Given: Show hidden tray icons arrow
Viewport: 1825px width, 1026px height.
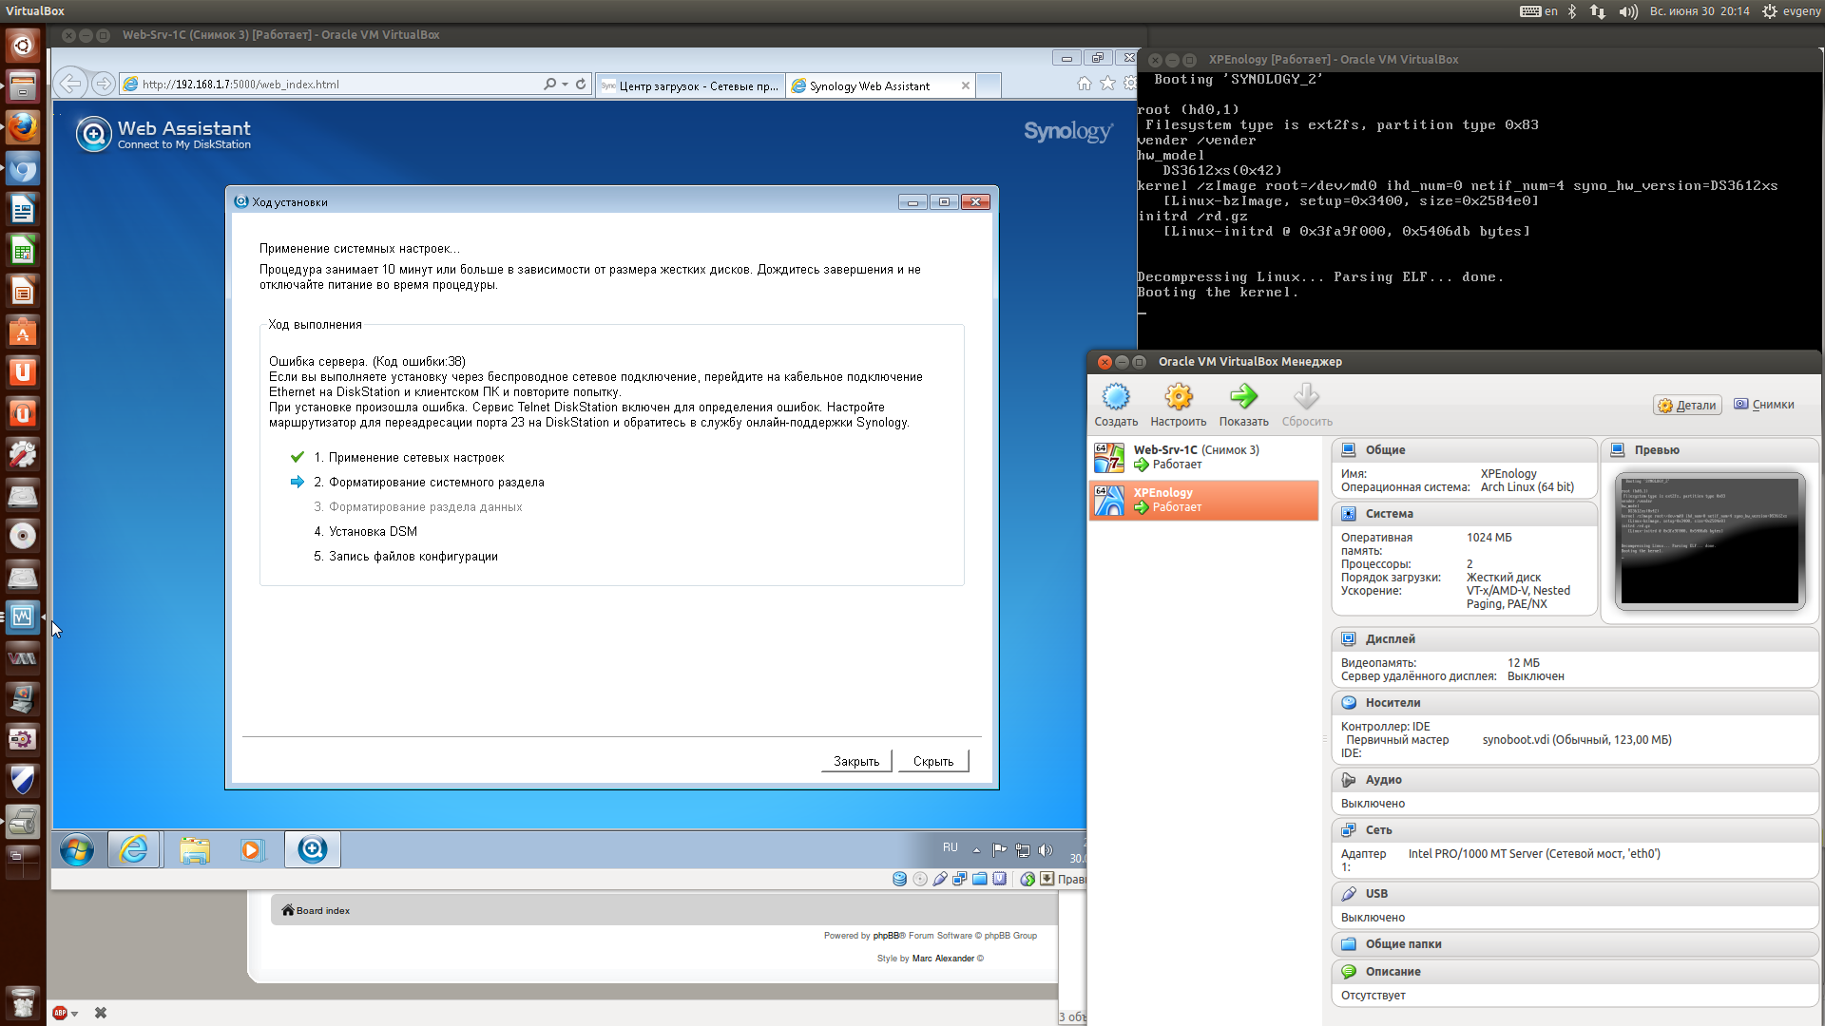Looking at the screenshot, I should click(x=976, y=850).
